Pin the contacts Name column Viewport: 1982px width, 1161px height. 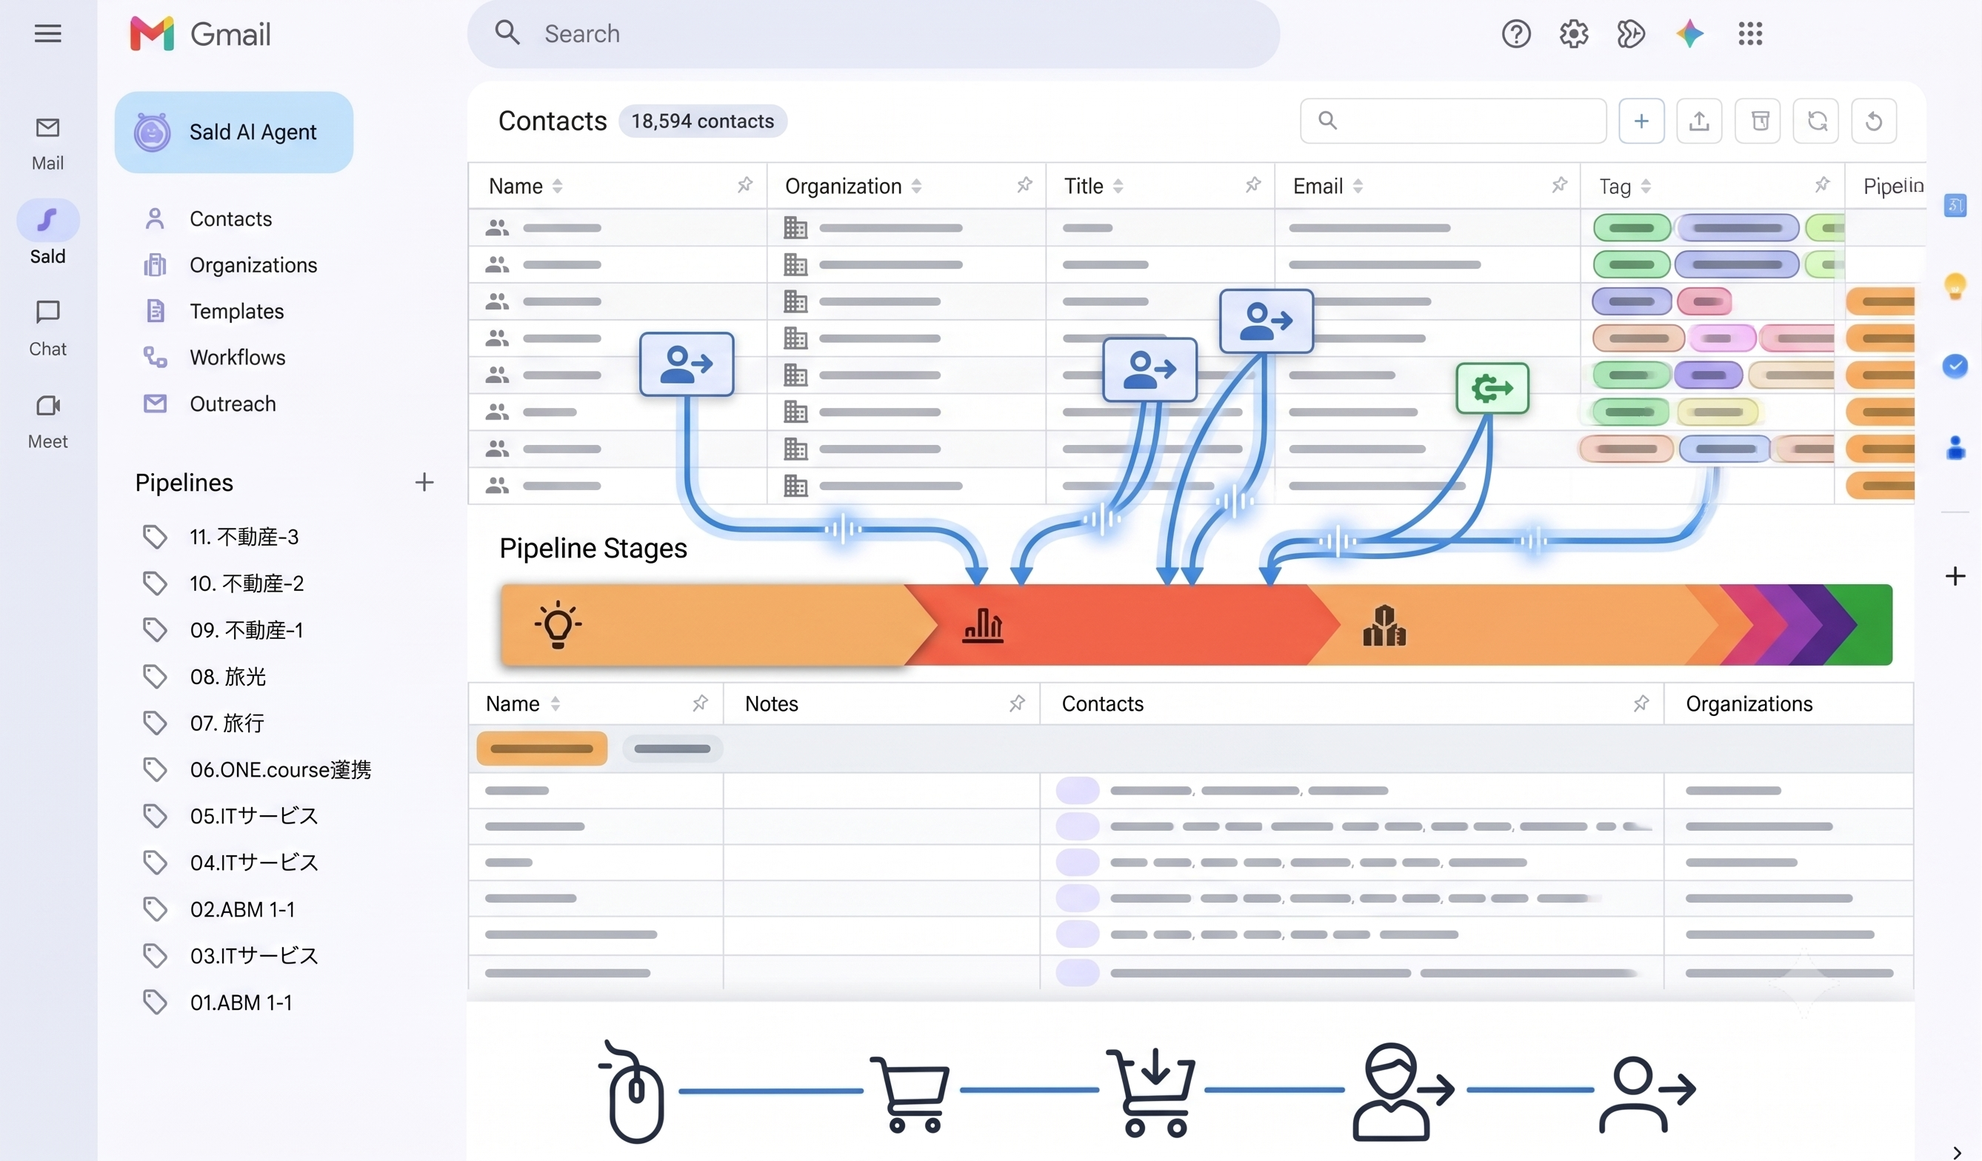click(x=745, y=184)
